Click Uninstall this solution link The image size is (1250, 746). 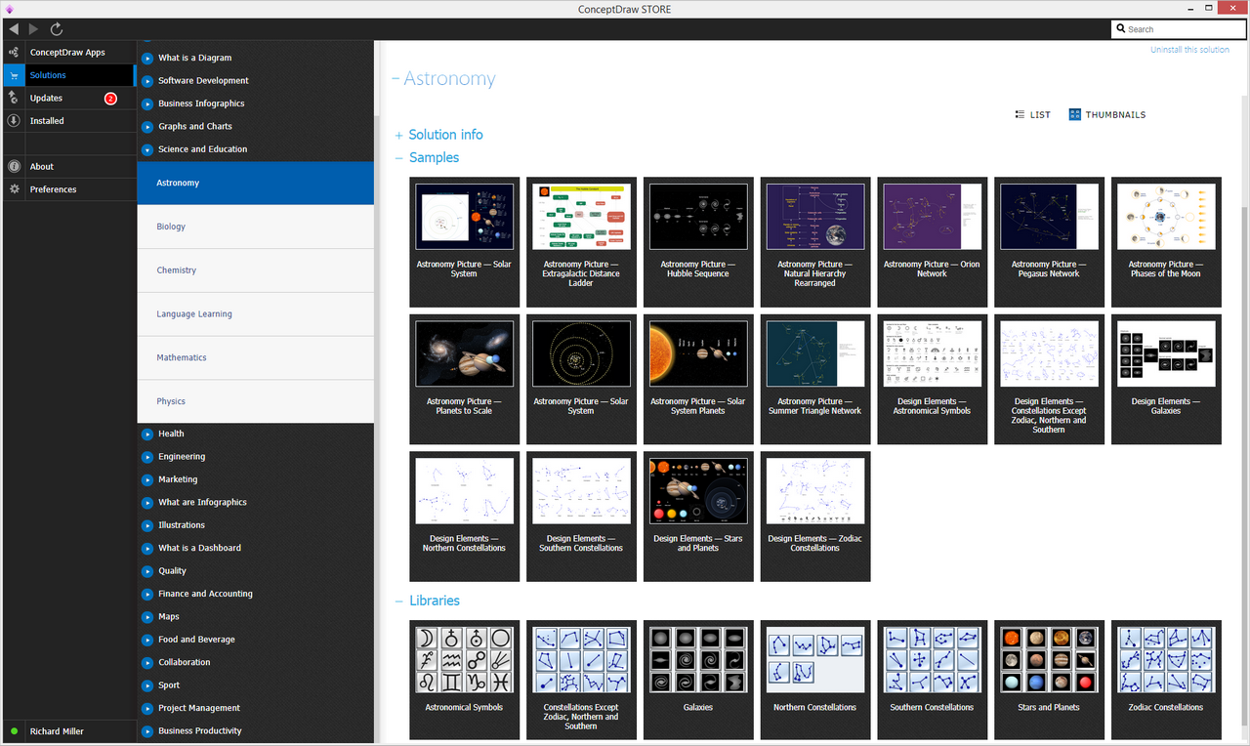[x=1189, y=50]
